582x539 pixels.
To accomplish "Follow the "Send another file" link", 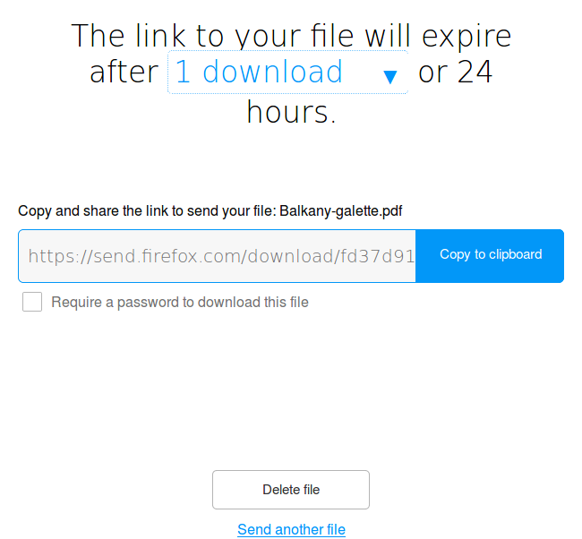I will pos(291,529).
